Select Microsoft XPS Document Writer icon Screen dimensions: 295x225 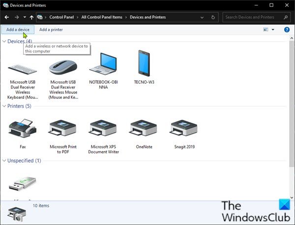(x=103, y=128)
